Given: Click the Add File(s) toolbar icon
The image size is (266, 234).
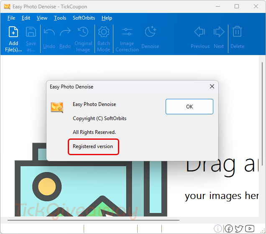Looking at the screenshot, I should click(x=13, y=32).
